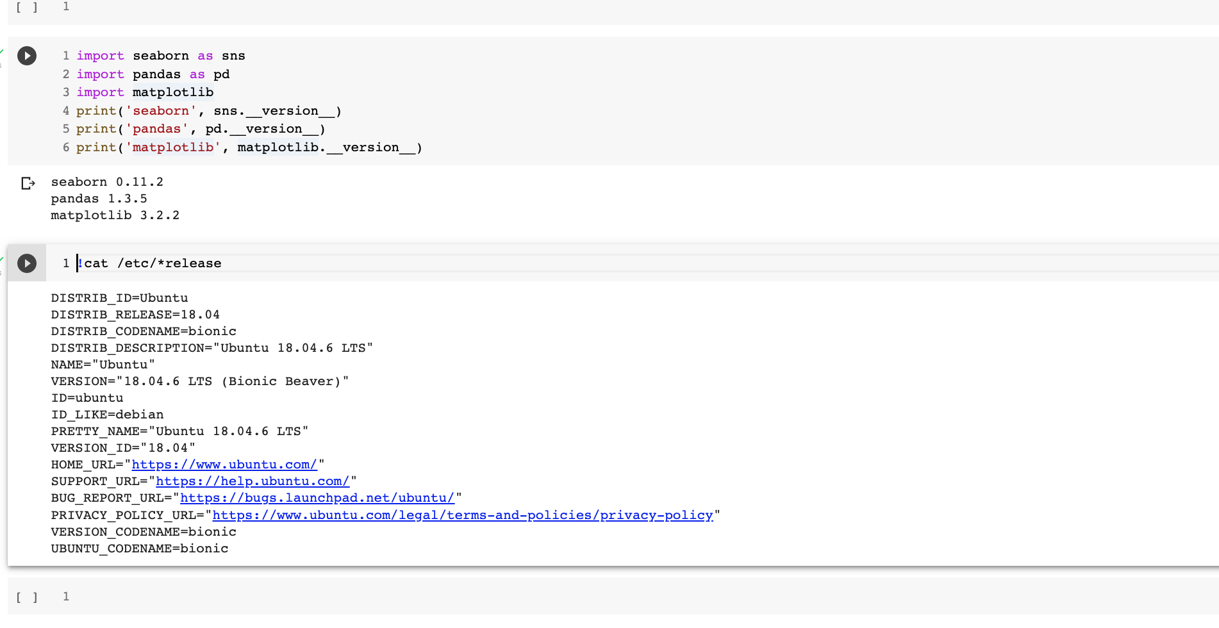Screen dimensions: 1219x628
Task: Open the Ubuntu privacy policy link
Action: 463,515
